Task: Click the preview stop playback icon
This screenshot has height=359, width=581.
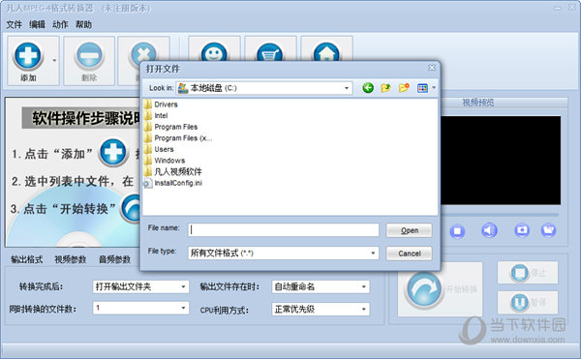Action: tap(457, 231)
